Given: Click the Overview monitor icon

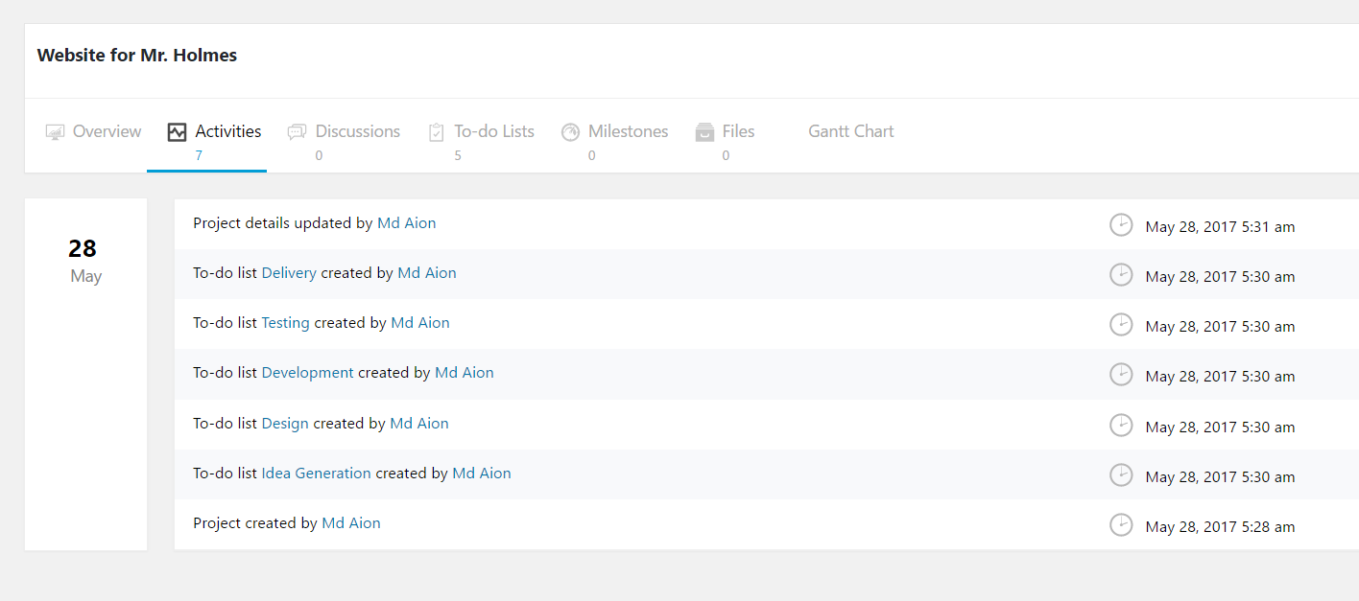Looking at the screenshot, I should [55, 132].
